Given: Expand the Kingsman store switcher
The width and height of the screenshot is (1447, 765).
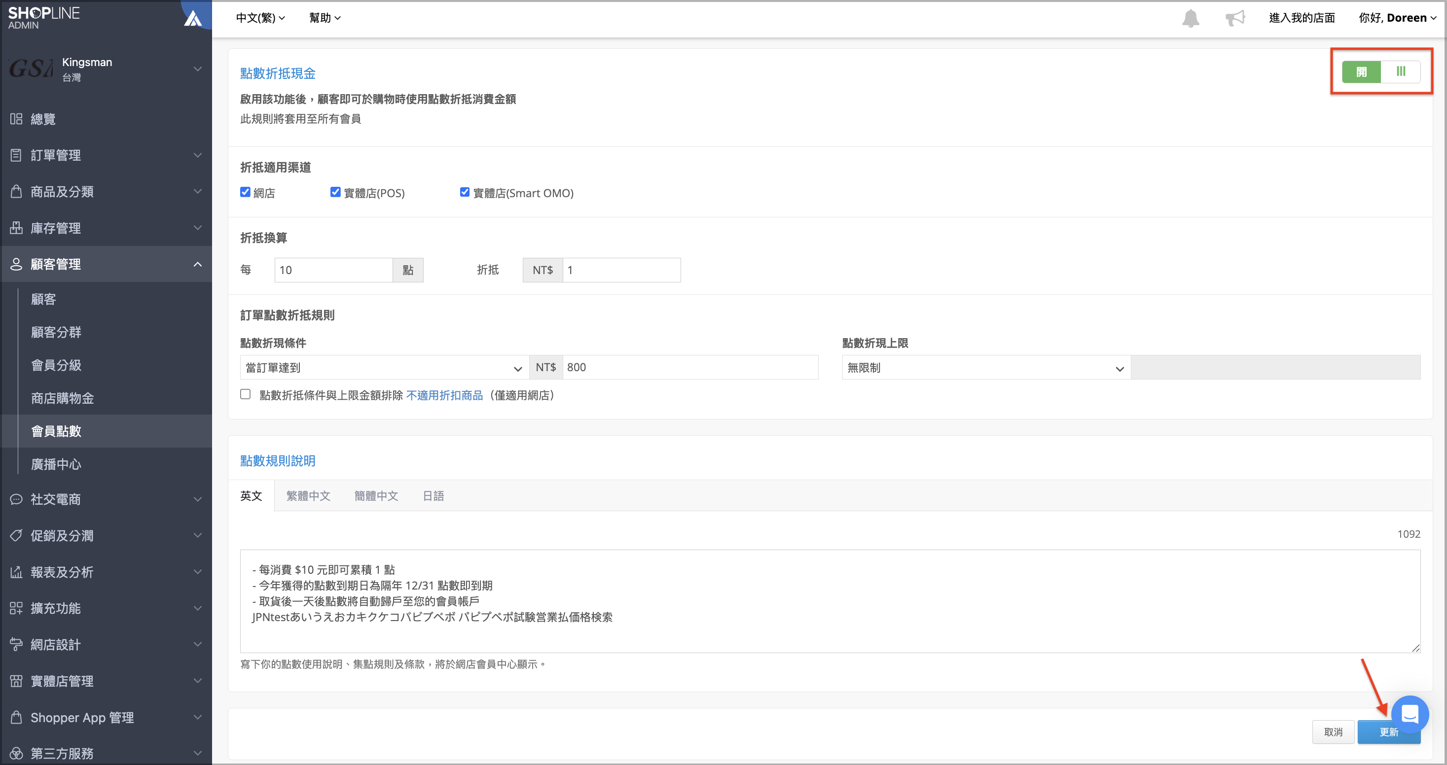Looking at the screenshot, I should (198, 69).
